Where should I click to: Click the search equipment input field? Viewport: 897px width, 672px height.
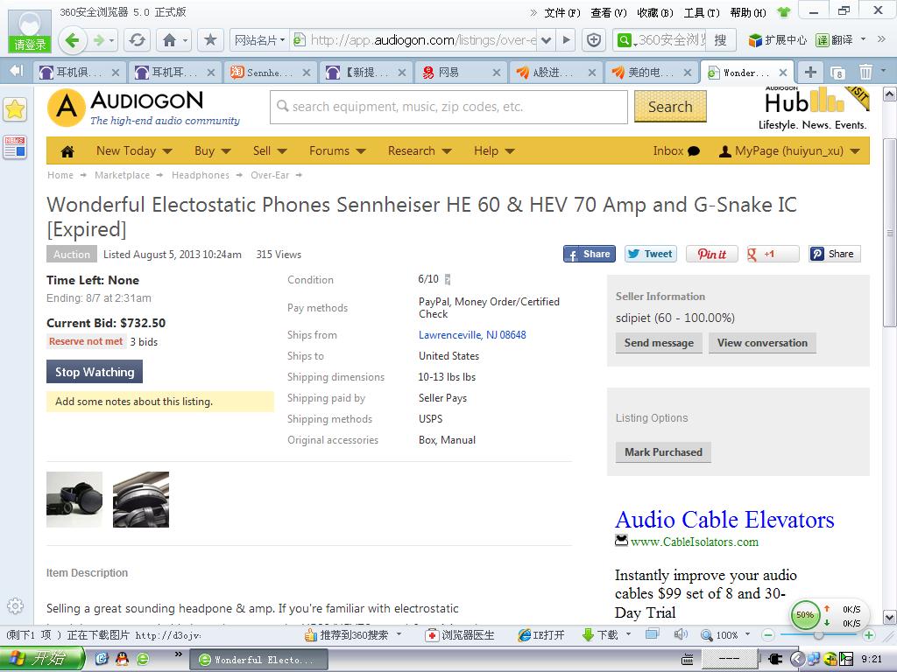click(x=448, y=107)
